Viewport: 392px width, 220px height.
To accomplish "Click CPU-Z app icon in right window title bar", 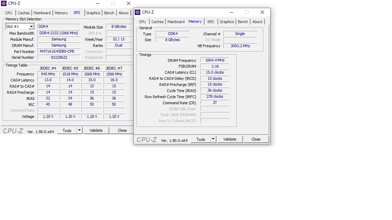I will tap(137, 12).
